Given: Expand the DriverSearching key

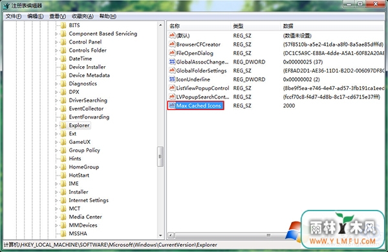Looking at the screenshot, I should point(56,100).
